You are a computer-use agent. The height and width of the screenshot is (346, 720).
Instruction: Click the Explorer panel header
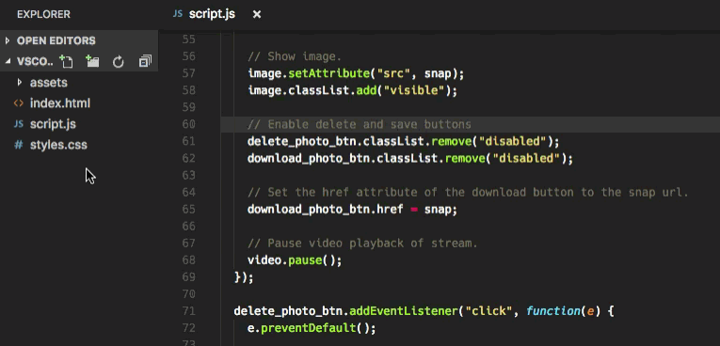click(x=43, y=15)
